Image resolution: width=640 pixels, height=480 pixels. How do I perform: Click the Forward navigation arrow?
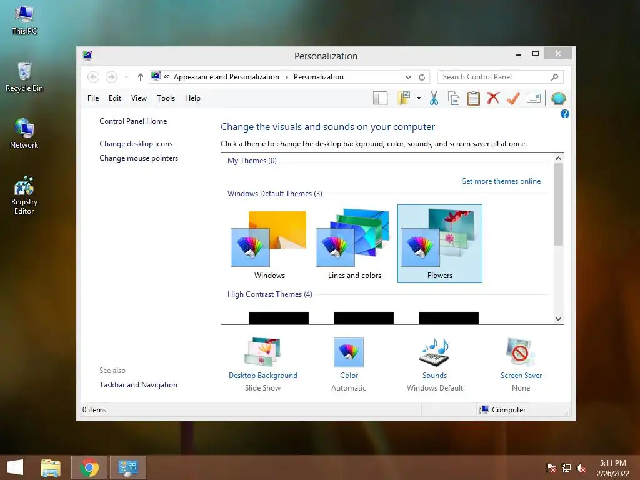coord(111,77)
